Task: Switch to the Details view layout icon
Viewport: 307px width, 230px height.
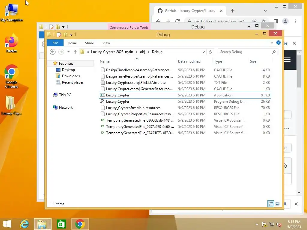Action: [271, 204]
